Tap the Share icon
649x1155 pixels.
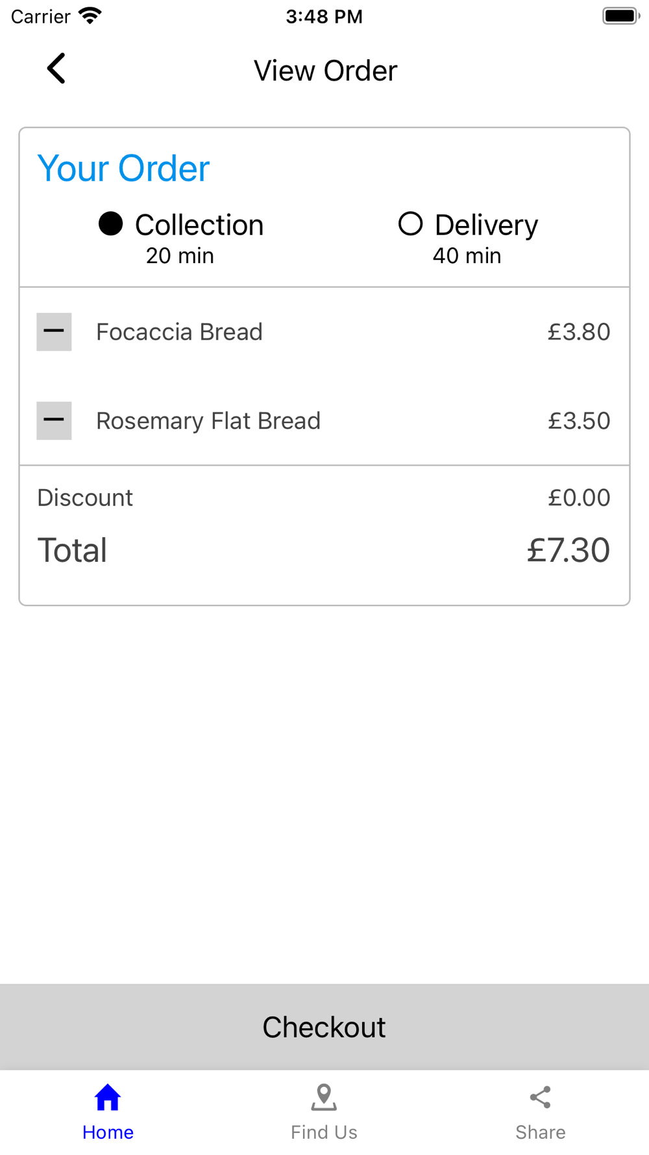click(x=540, y=1098)
